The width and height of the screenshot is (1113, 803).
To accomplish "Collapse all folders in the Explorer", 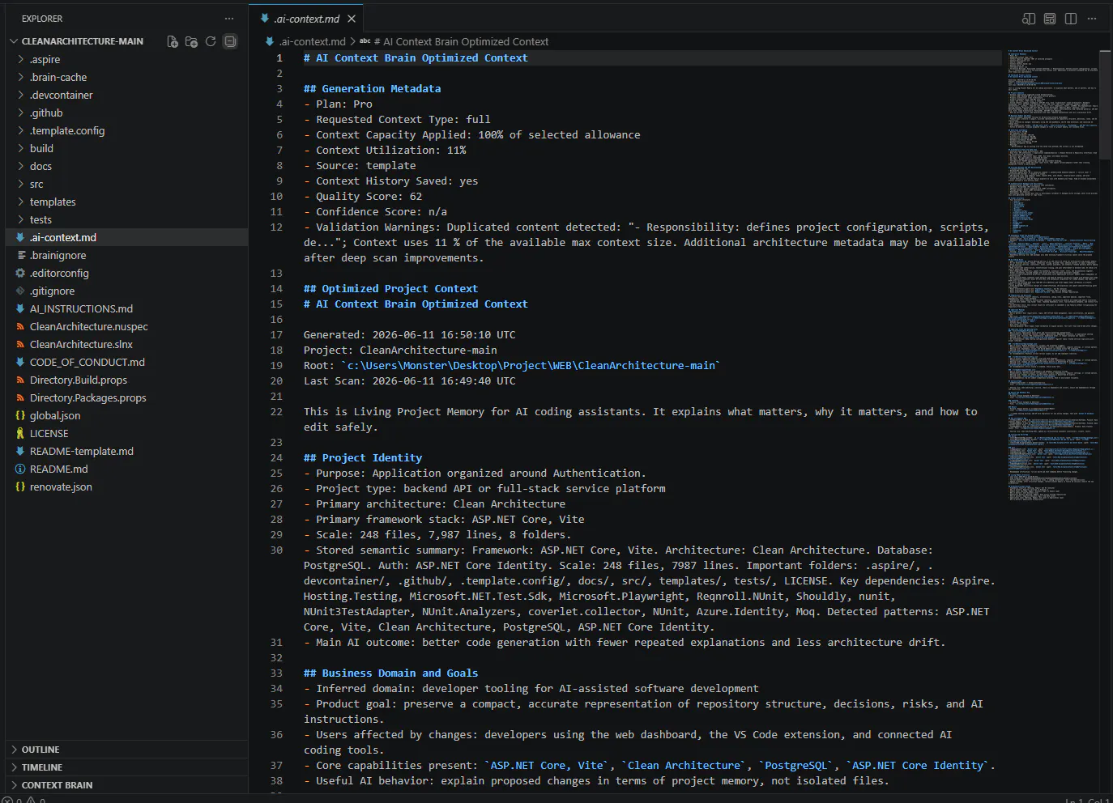I will 230,41.
